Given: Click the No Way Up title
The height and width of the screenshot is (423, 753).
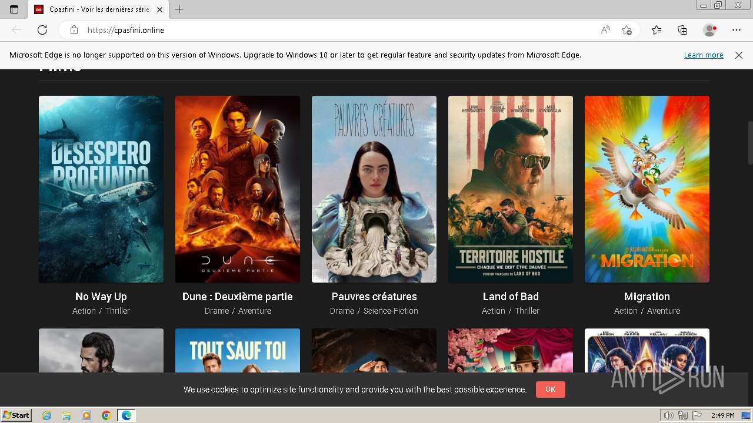Looking at the screenshot, I should [101, 297].
